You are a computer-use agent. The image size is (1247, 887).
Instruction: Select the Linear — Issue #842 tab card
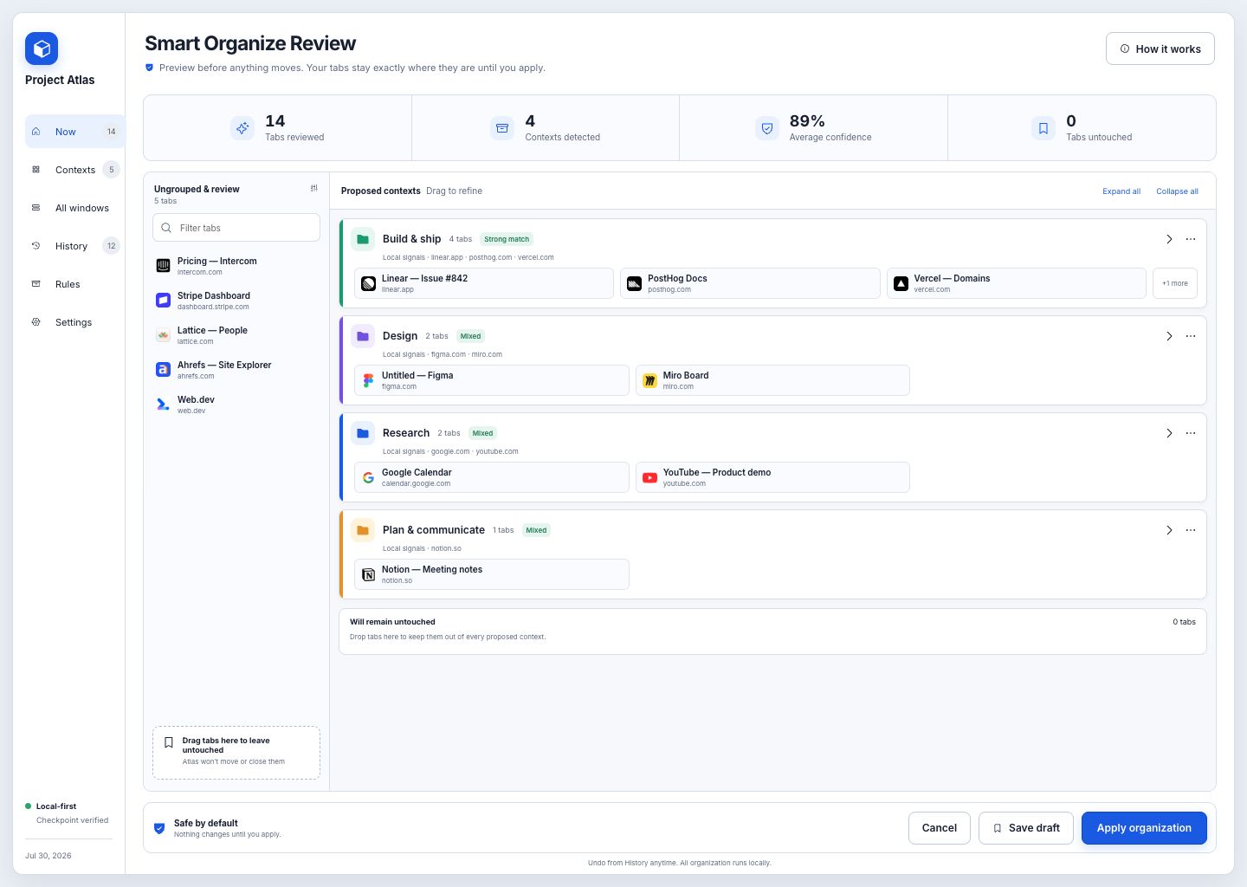click(484, 283)
